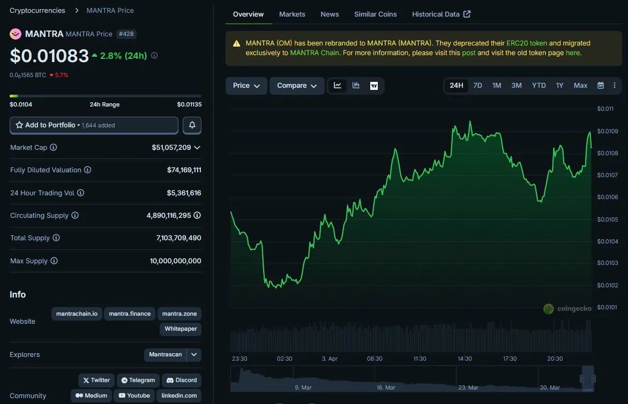Open MANTRA Twitter community link
This screenshot has width=628, height=404.
(x=96, y=380)
